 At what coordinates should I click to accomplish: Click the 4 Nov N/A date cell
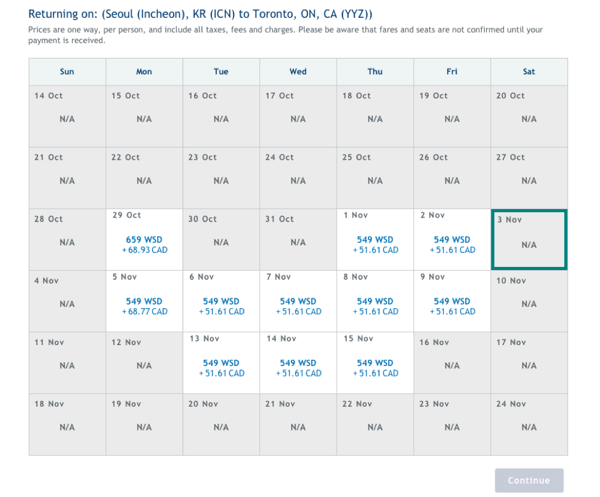(67, 301)
